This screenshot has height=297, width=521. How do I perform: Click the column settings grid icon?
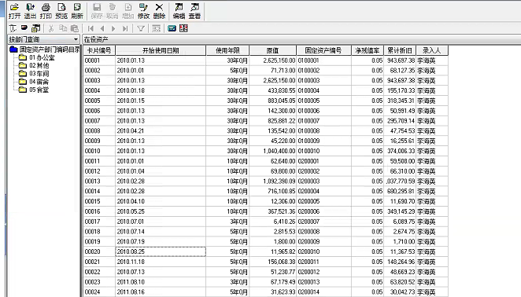pos(156,28)
